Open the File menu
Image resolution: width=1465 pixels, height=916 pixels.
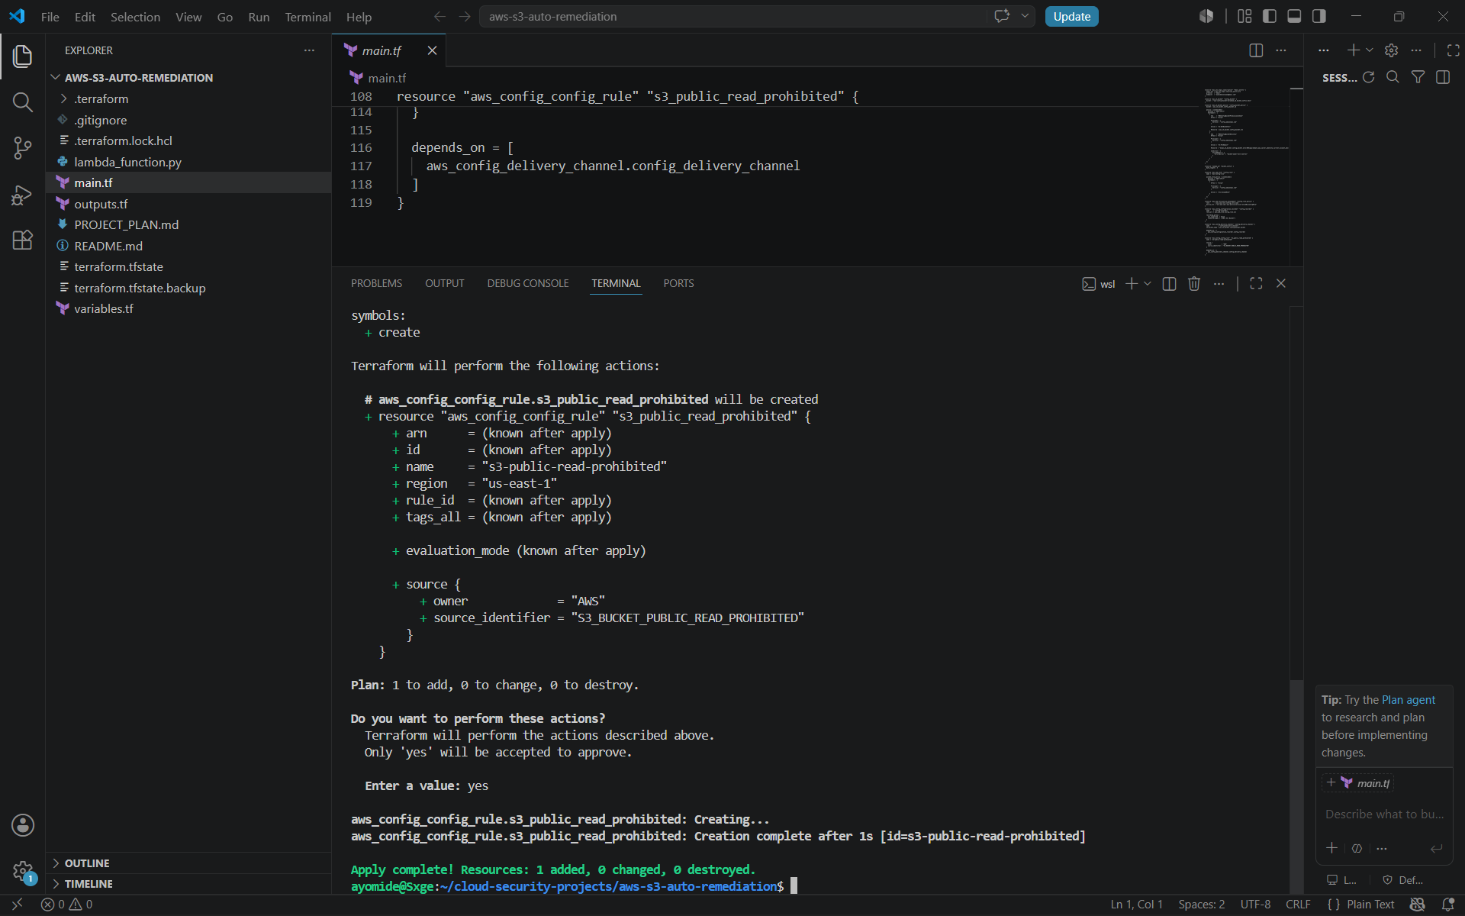[50, 17]
